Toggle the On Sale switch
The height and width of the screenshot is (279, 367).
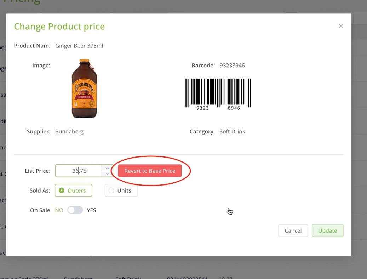(75, 210)
